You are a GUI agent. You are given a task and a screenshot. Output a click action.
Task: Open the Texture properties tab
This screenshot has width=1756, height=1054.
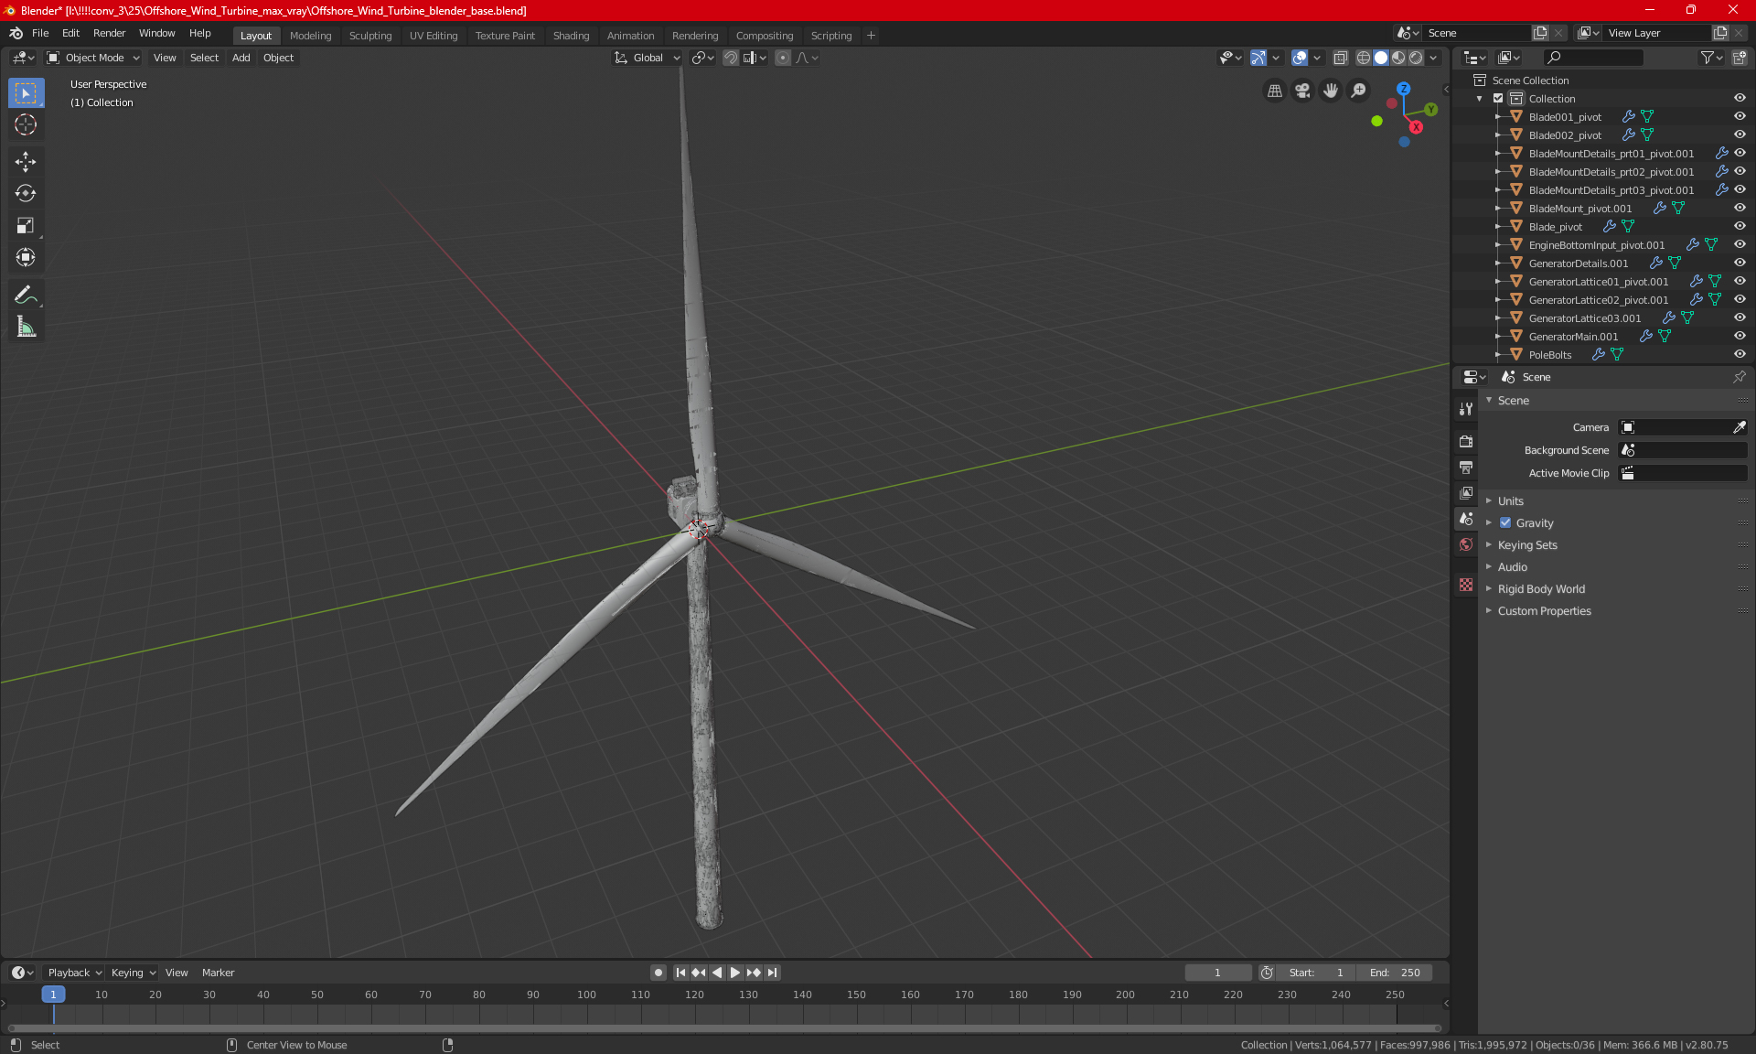coord(1466,585)
